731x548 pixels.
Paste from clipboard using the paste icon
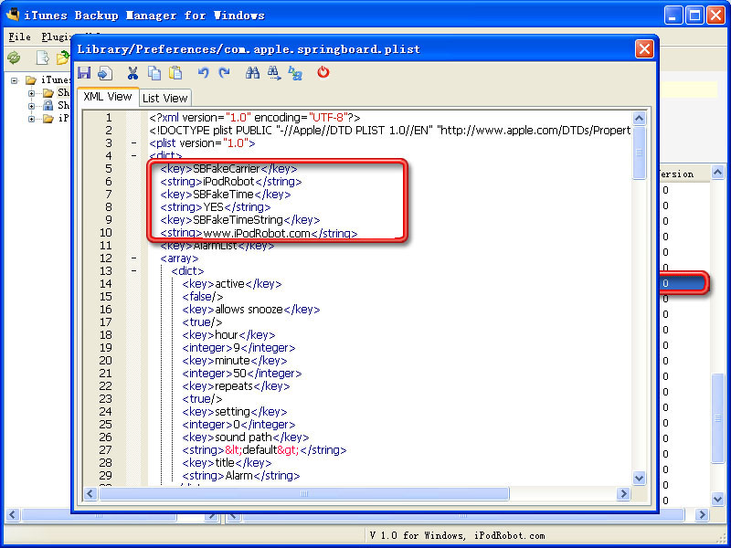175,73
